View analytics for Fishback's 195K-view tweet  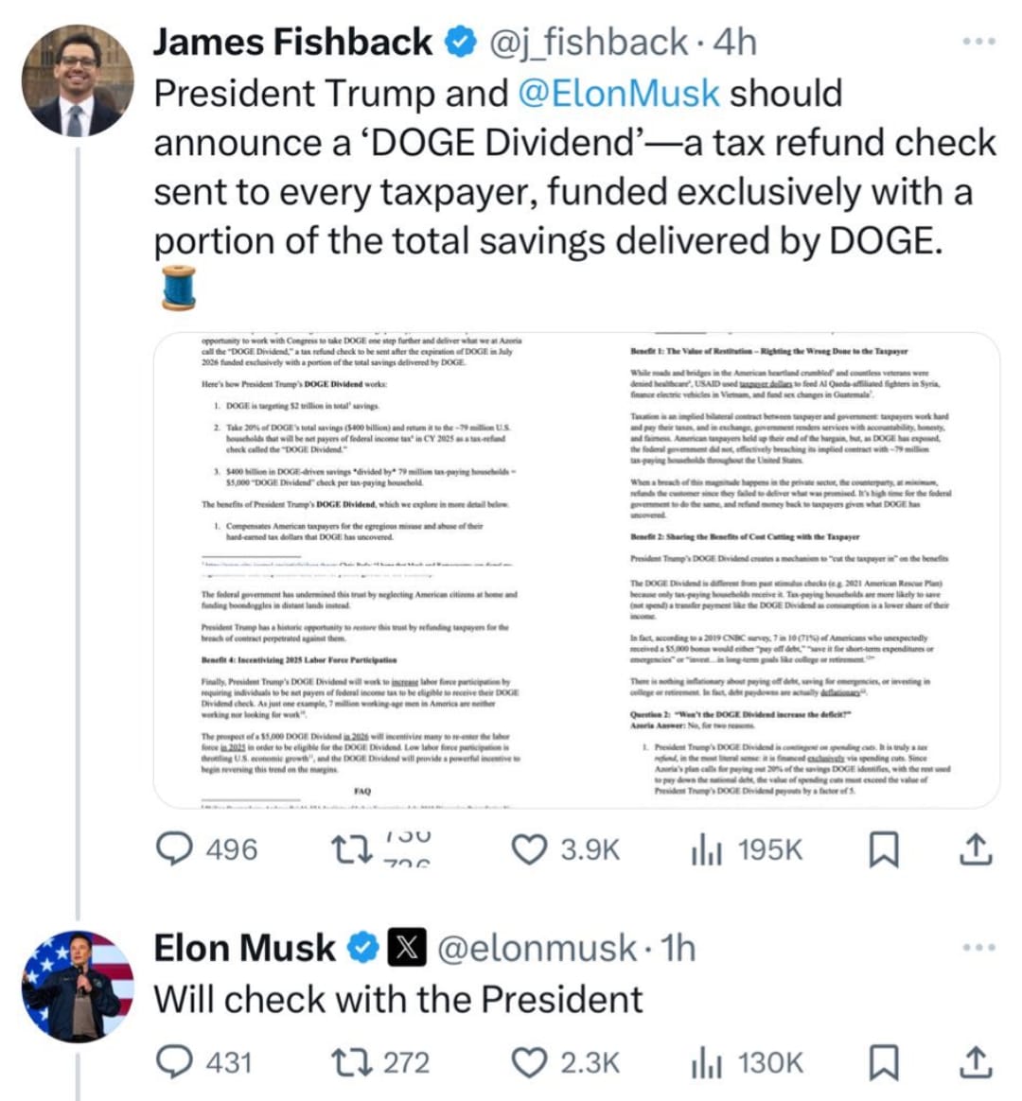(705, 849)
